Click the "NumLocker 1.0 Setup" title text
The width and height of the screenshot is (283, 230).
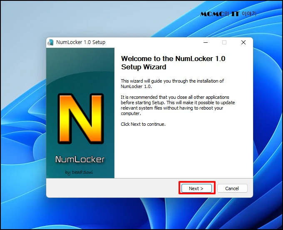click(81, 42)
